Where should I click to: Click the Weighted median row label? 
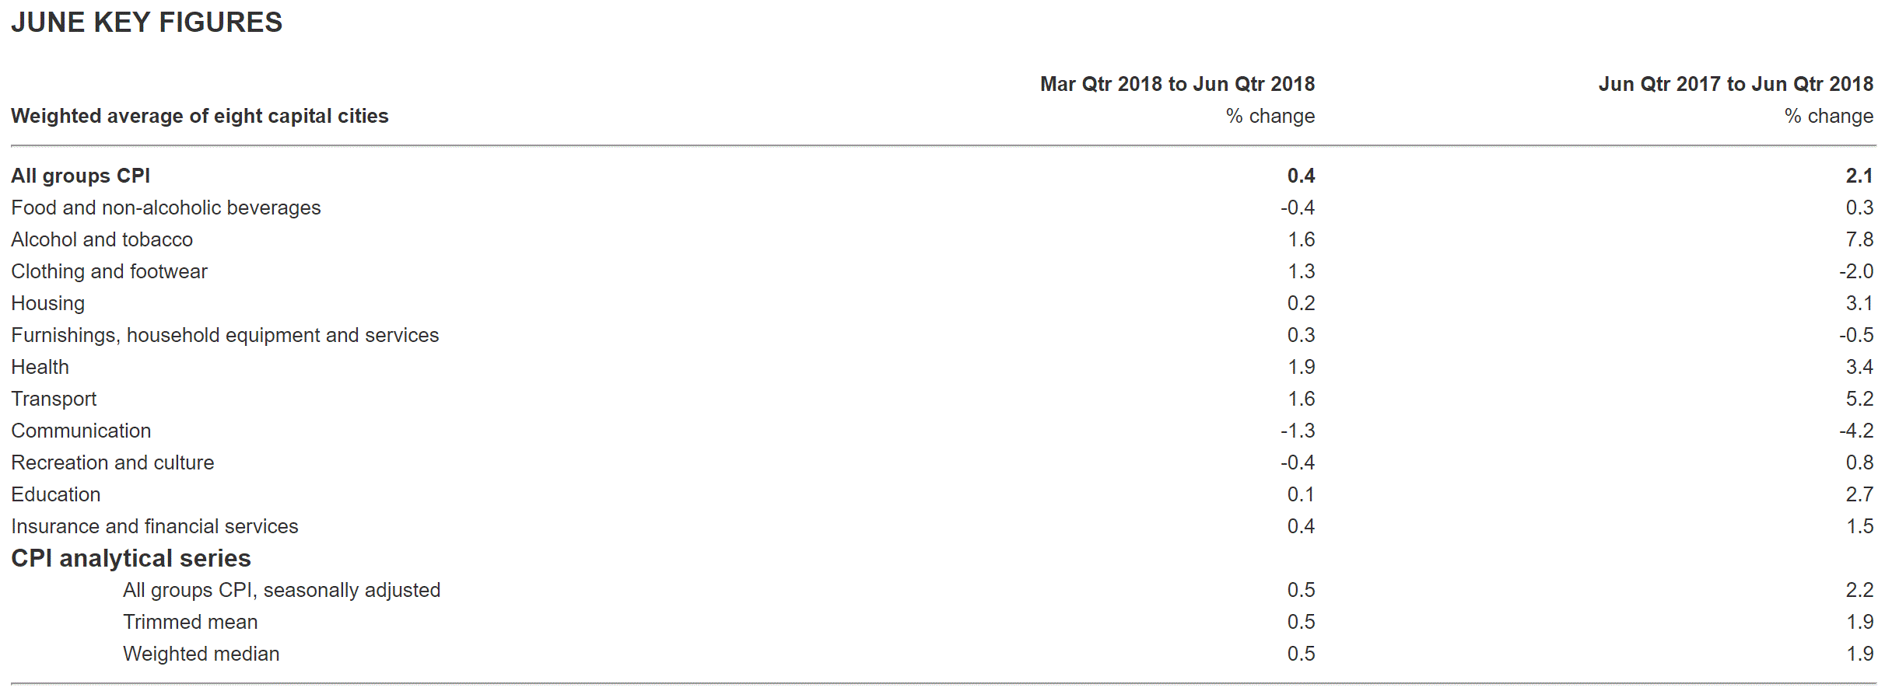[x=201, y=654]
